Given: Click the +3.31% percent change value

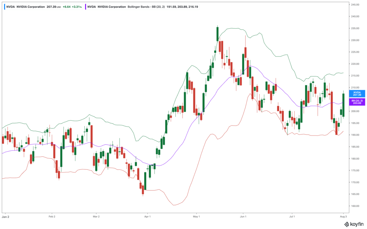Looking at the screenshot, I should point(77,7).
